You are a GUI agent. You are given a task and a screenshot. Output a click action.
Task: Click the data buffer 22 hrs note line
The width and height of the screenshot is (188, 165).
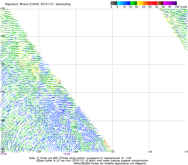click(x=92, y=161)
